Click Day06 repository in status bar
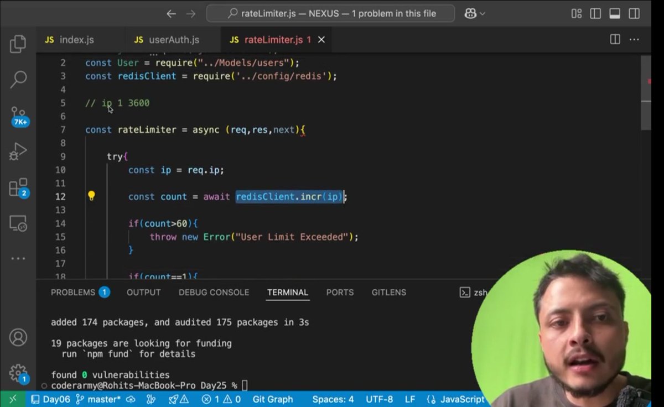 click(x=50, y=399)
